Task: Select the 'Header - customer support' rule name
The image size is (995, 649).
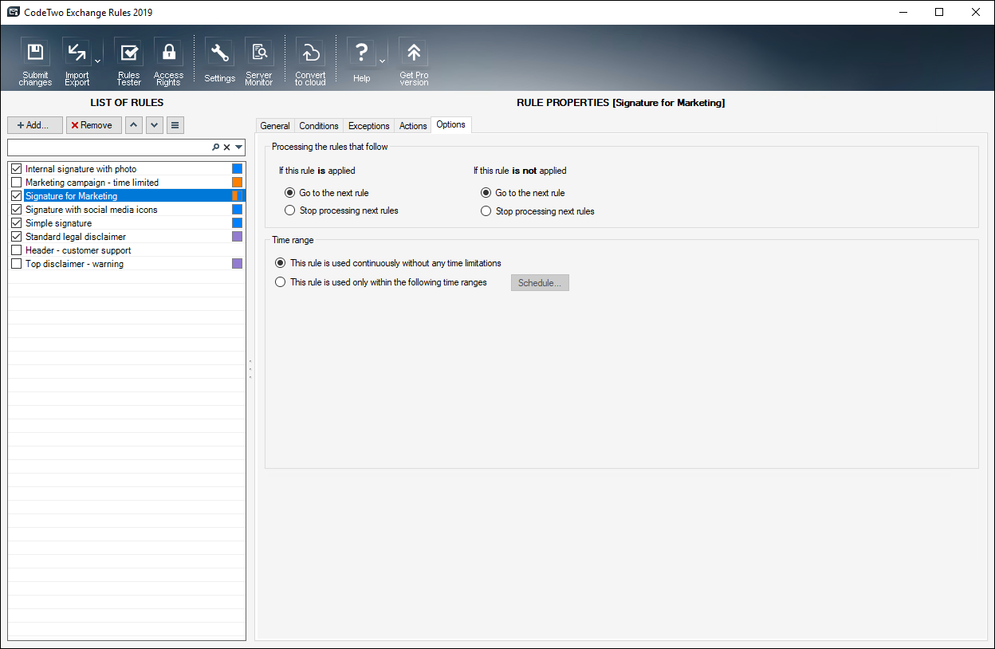Action: click(78, 250)
